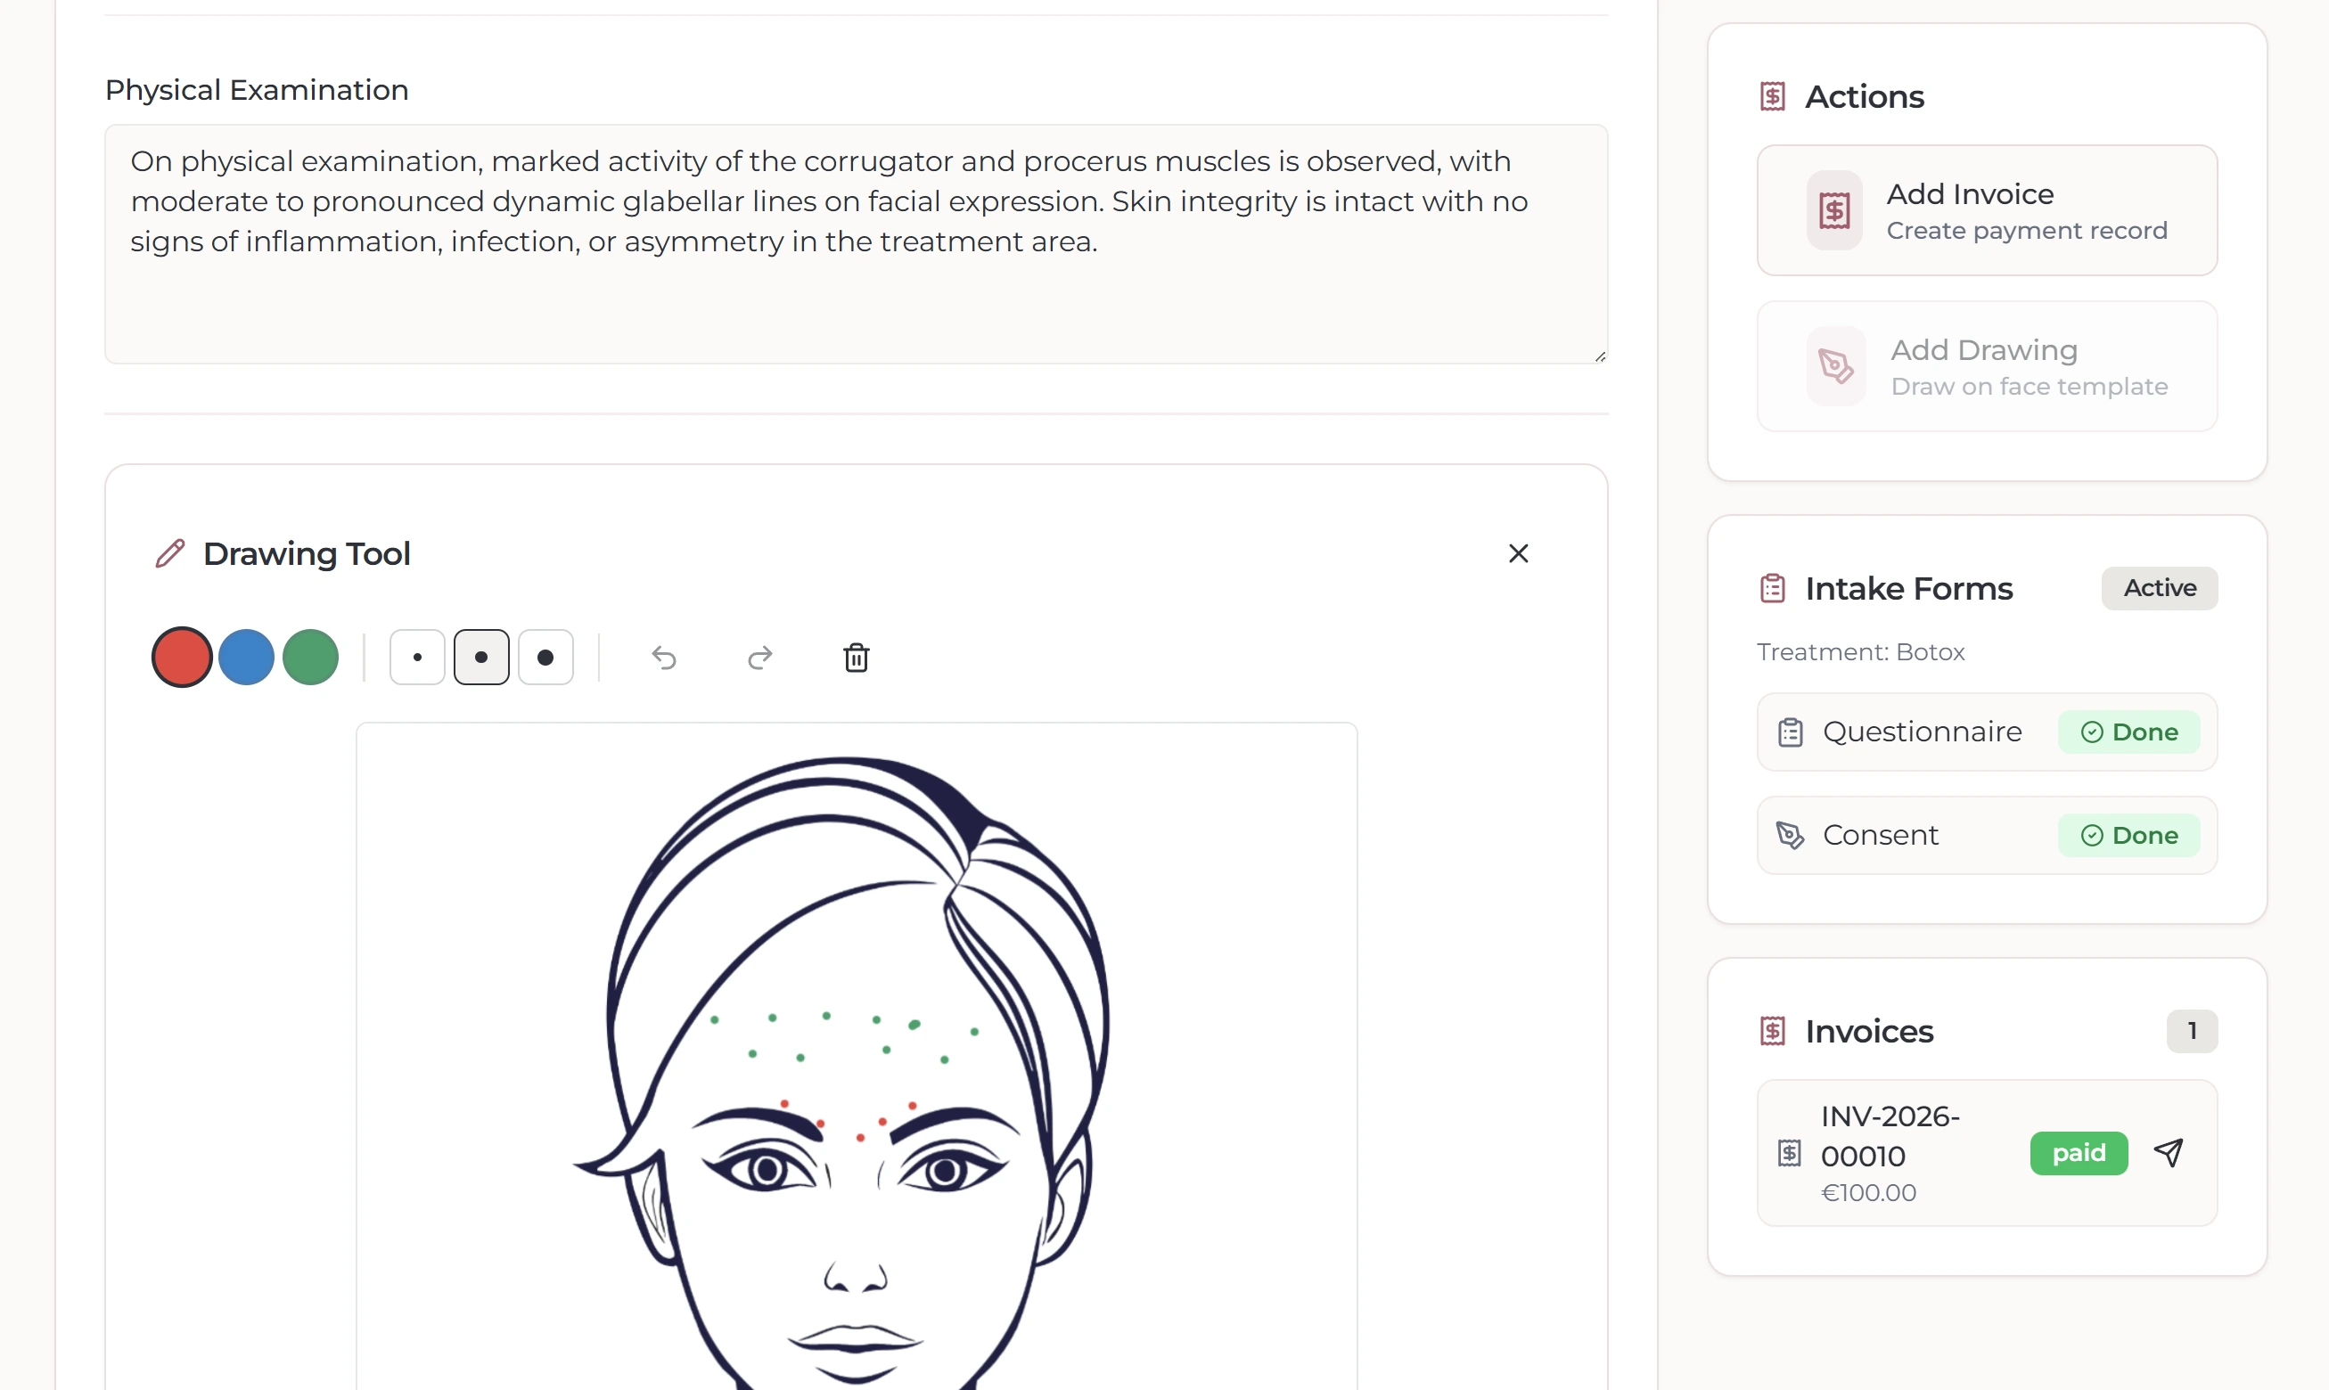Image resolution: width=2329 pixels, height=1390 pixels.
Task: Click the paid status badge
Action: [2078, 1153]
